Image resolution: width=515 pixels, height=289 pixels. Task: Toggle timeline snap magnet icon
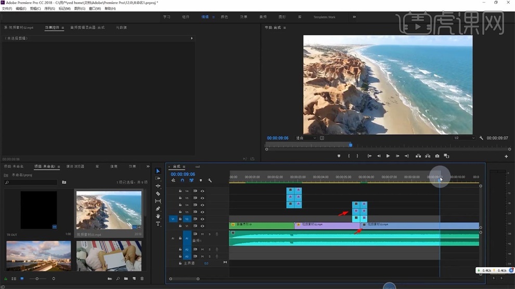[x=182, y=180]
